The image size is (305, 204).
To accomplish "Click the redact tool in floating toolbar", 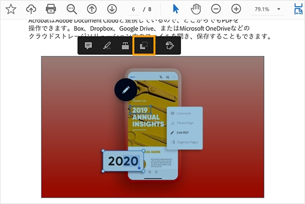I will (125, 46).
